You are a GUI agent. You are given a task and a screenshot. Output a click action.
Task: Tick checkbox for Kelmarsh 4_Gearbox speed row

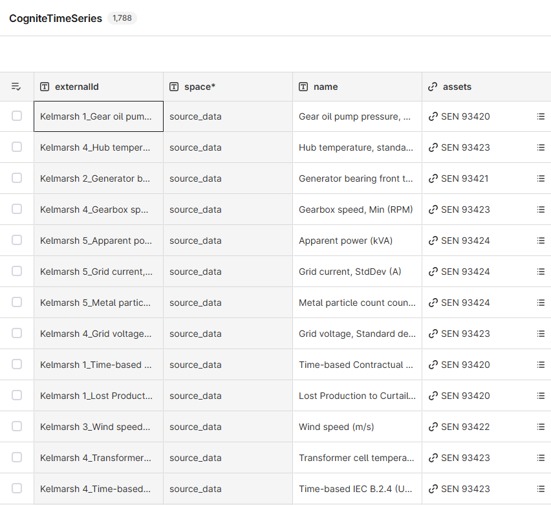(17, 209)
